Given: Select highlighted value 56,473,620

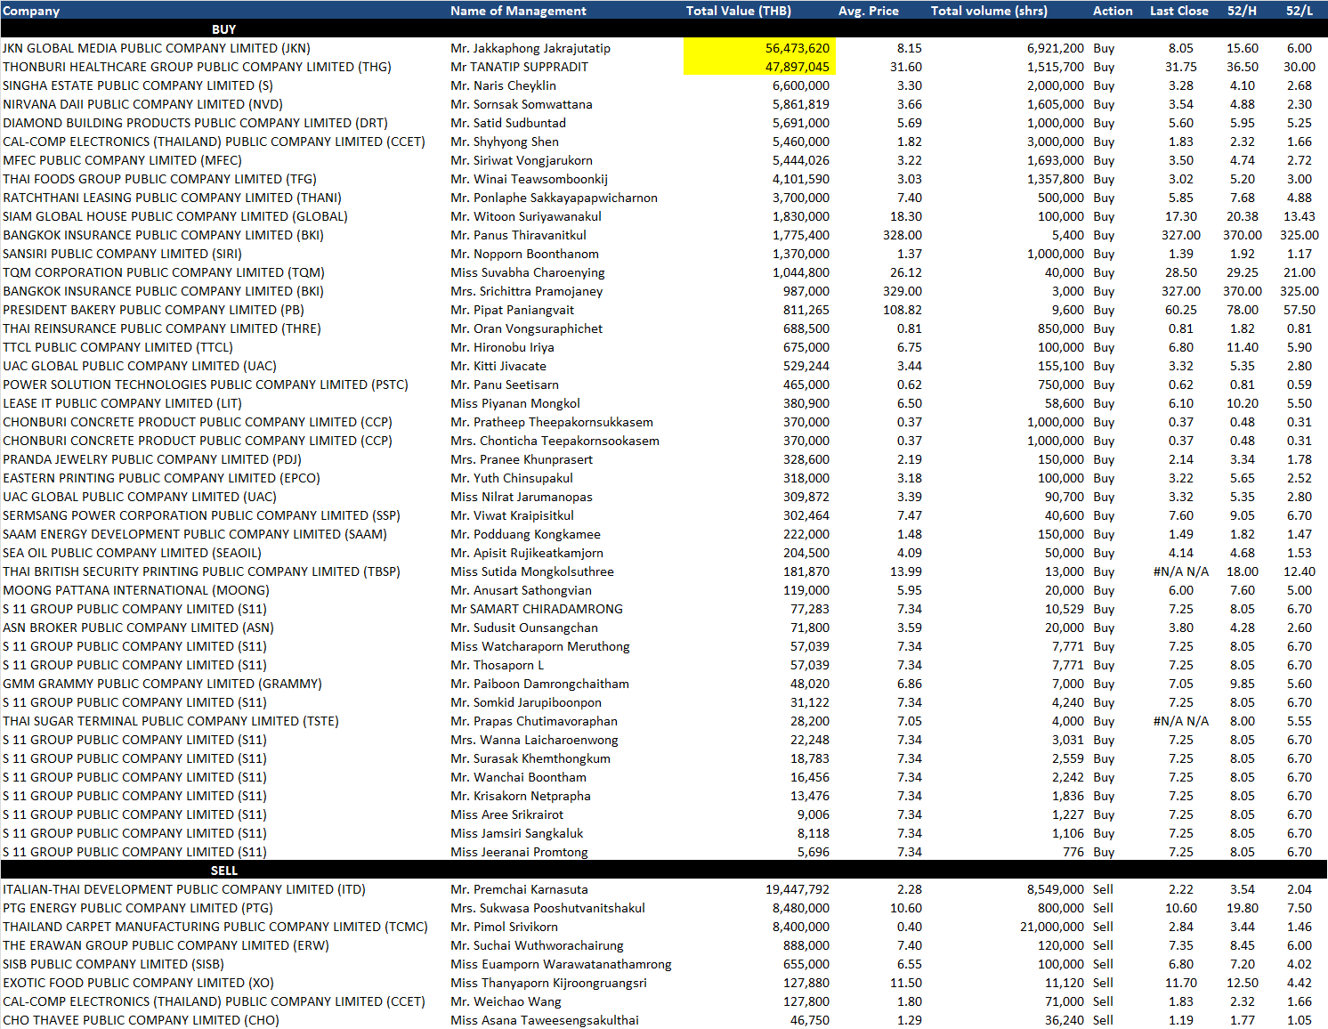Looking at the screenshot, I should tap(760, 48).
